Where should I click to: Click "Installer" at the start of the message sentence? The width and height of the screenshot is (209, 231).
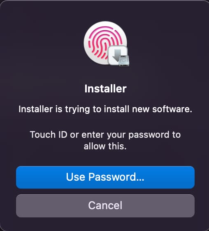pyautogui.click(x=35, y=109)
